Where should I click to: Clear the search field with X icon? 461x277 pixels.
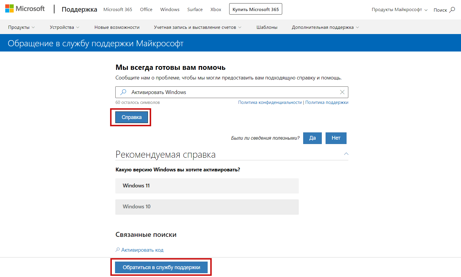tap(342, 92)
